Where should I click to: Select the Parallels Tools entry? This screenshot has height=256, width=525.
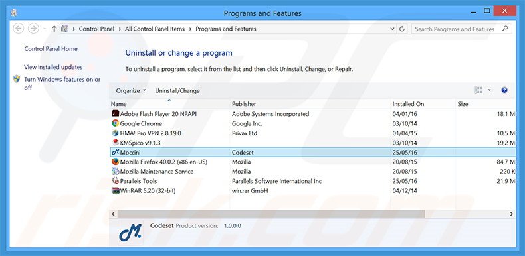313,181
